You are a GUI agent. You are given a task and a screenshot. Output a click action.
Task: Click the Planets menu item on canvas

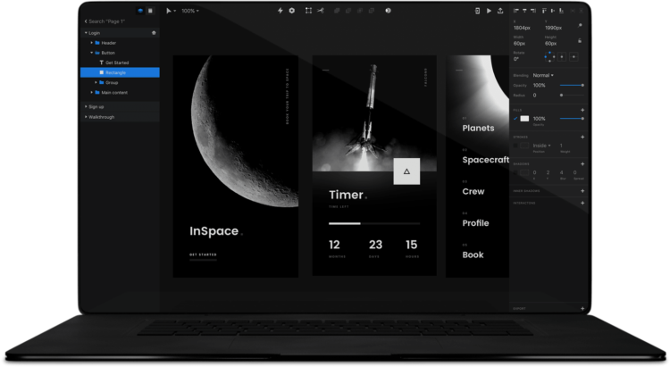[x=478, y=129]
